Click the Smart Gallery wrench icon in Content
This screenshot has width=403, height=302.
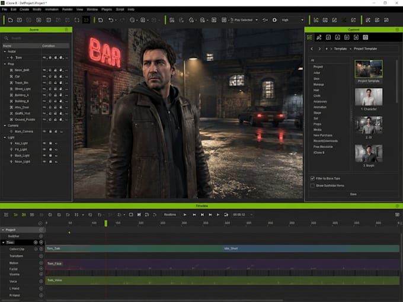point(319,37)
